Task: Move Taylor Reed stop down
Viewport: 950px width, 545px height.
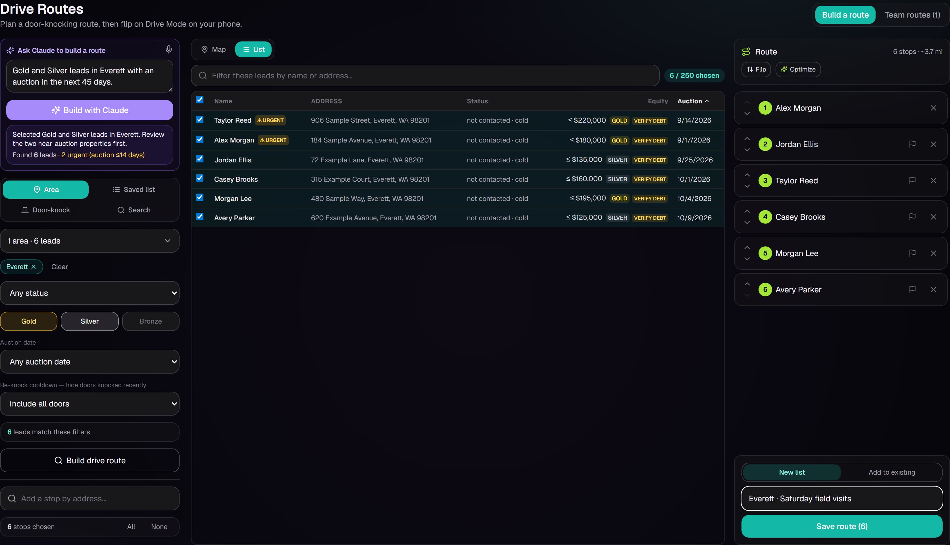Action: [747, 186]
